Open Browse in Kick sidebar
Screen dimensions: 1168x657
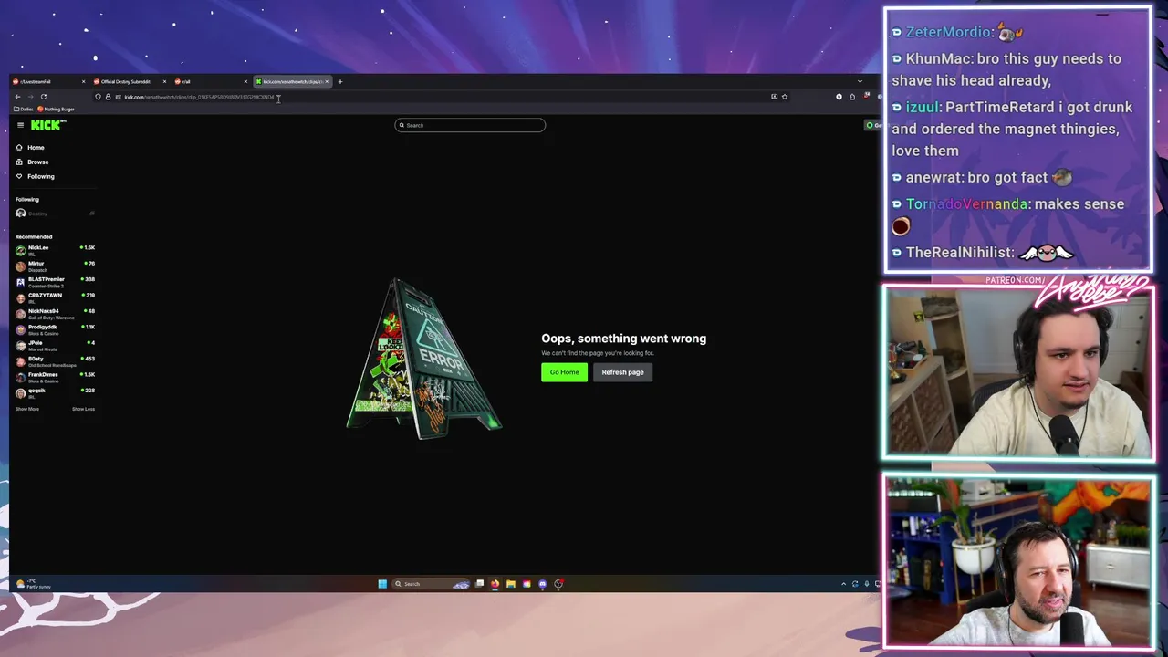(32, 162)
